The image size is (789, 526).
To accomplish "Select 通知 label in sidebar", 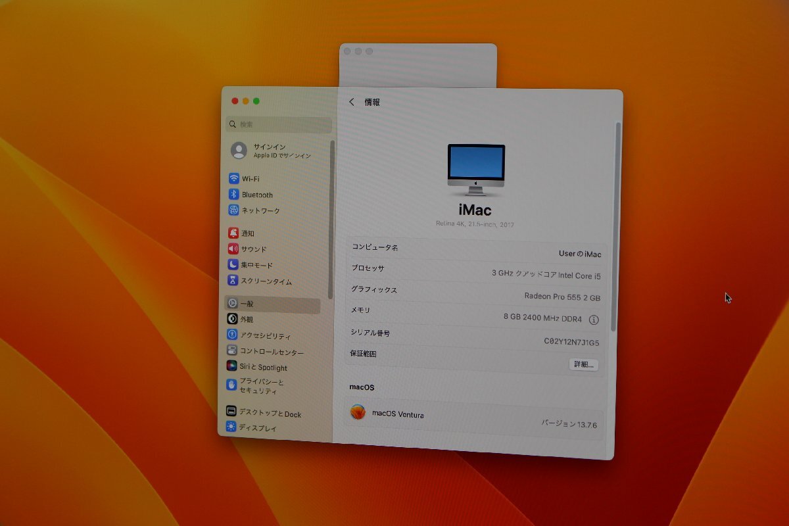I will pyautogui.click(x=248, y=233).
